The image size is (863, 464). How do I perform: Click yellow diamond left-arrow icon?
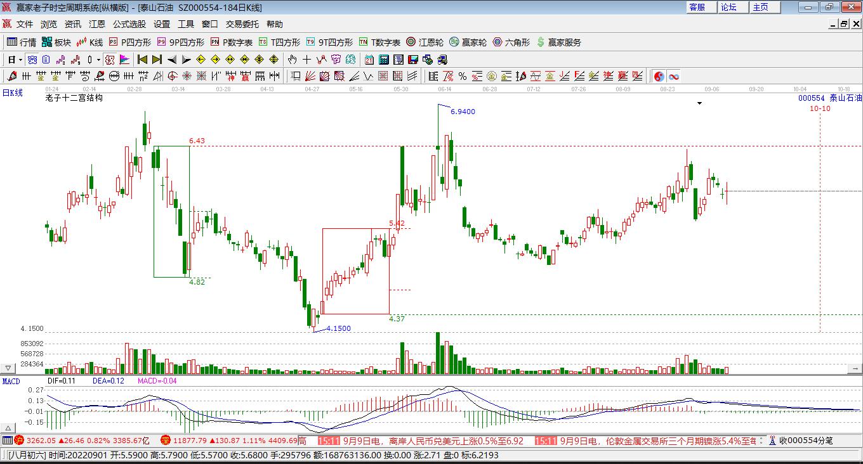pyautogui.click(x=201, y=60)
